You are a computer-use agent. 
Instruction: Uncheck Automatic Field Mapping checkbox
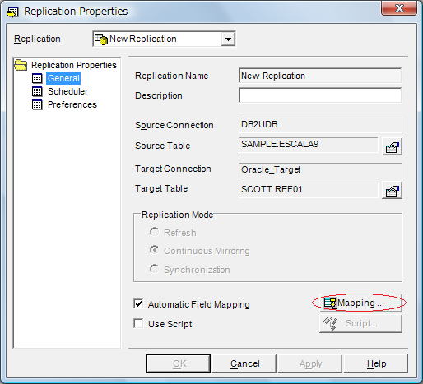138,303
